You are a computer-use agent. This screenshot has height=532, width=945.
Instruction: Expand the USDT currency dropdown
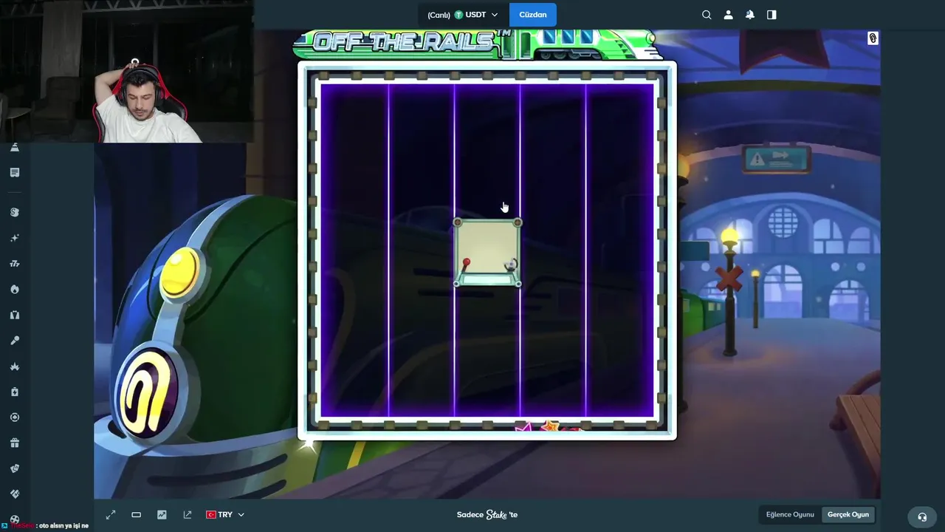coord(463,15)
